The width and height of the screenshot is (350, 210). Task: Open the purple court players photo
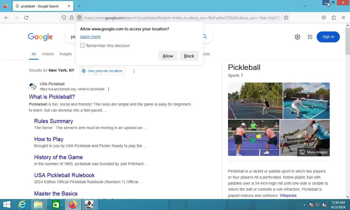254,138
